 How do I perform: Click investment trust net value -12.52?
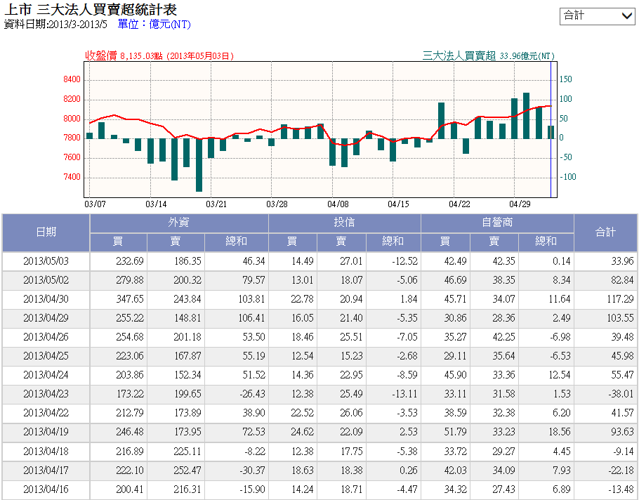[404, 261]
